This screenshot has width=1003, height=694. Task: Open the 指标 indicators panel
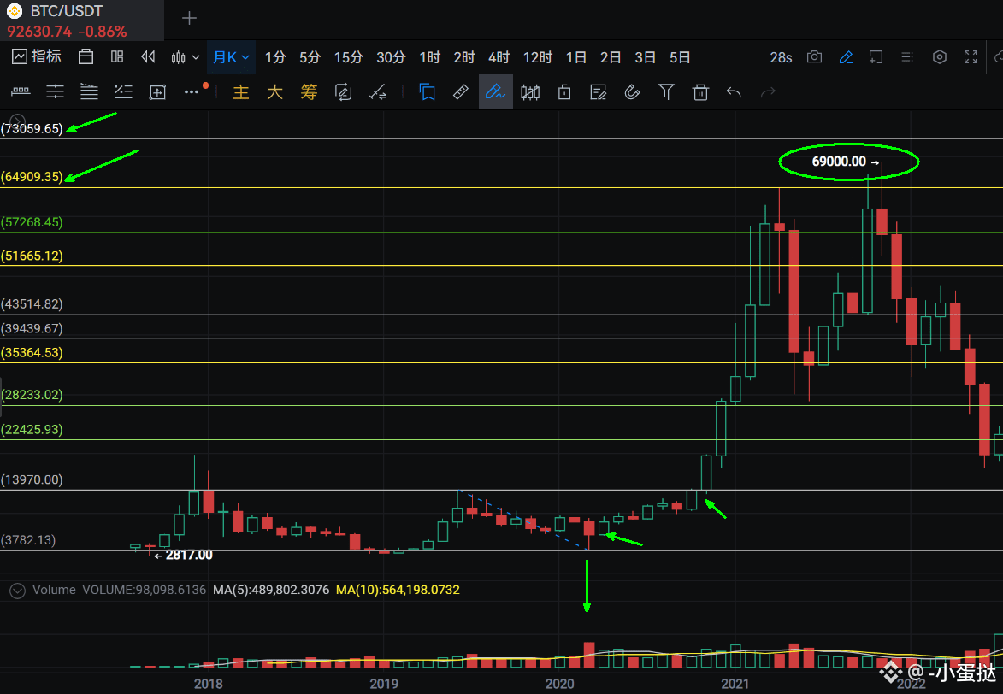tap(37, 57)
